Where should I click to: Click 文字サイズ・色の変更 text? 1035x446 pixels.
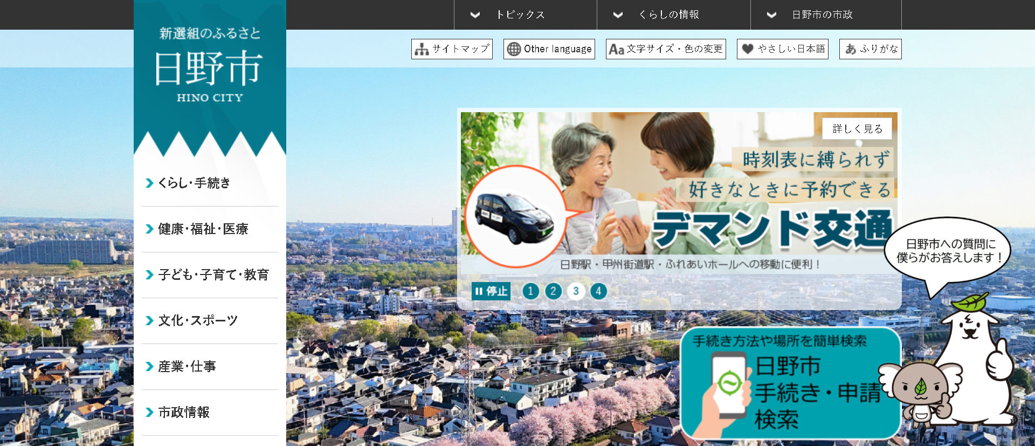(x=674, y=49)
